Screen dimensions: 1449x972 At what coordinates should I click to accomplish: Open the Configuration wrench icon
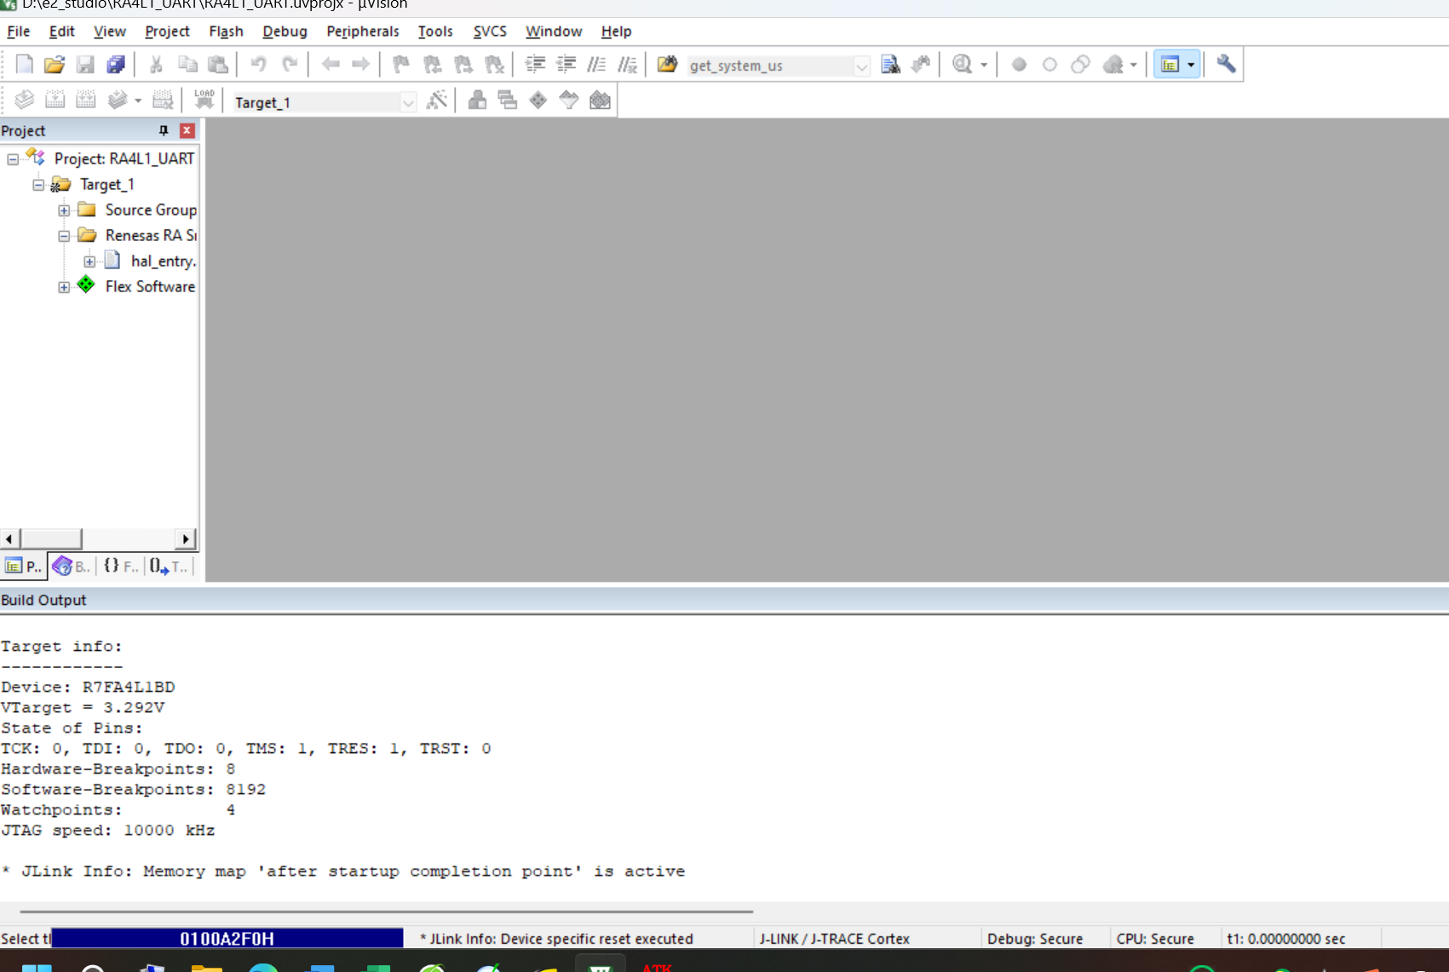1226,65
